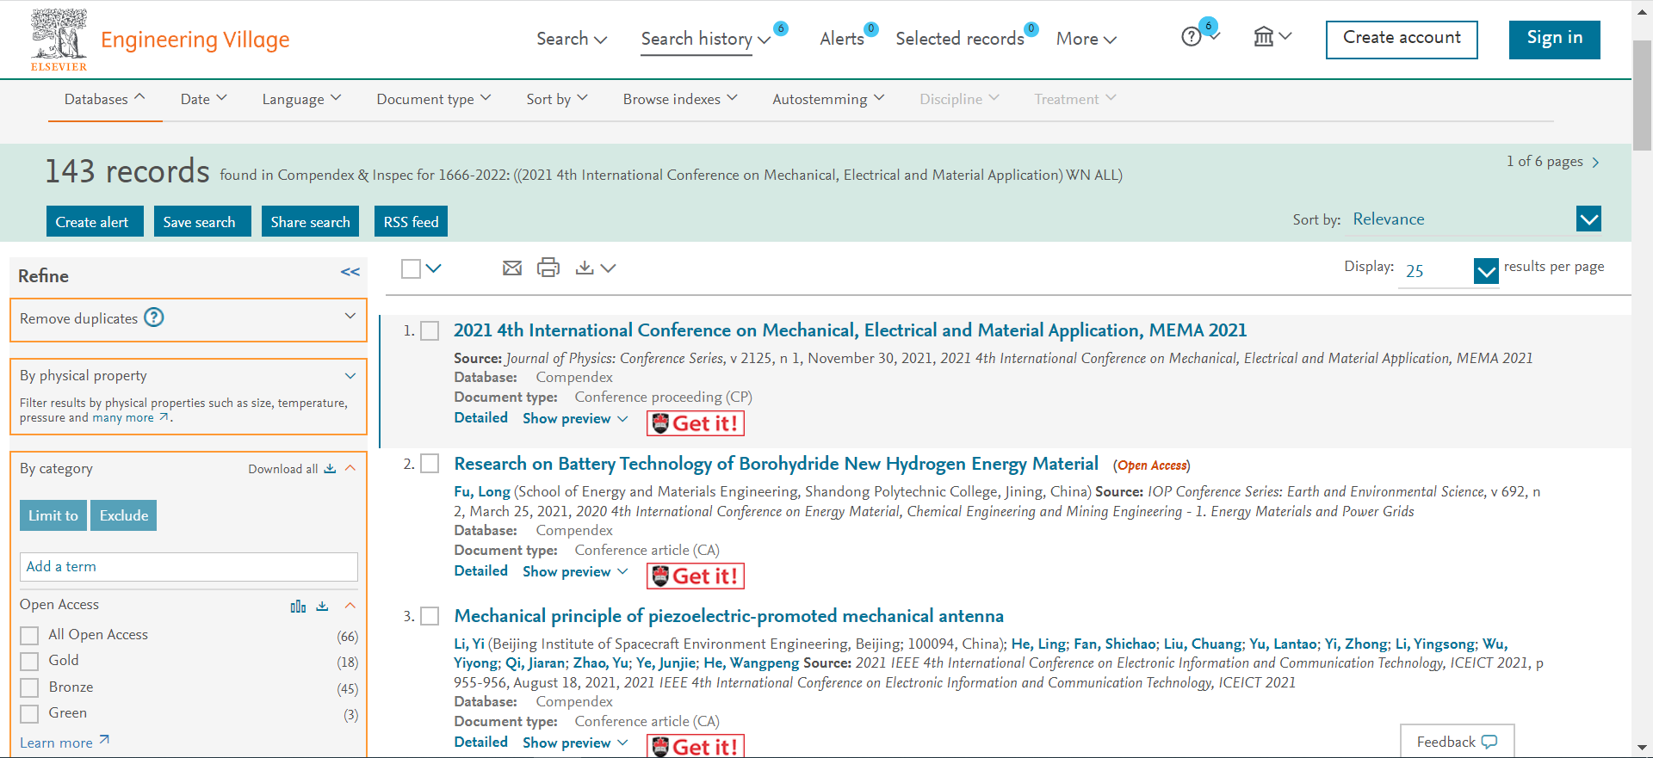Tick All Open Access filter
This screenshot has width=1653, height=758.
pyautogui.click(x=29, y=636)
